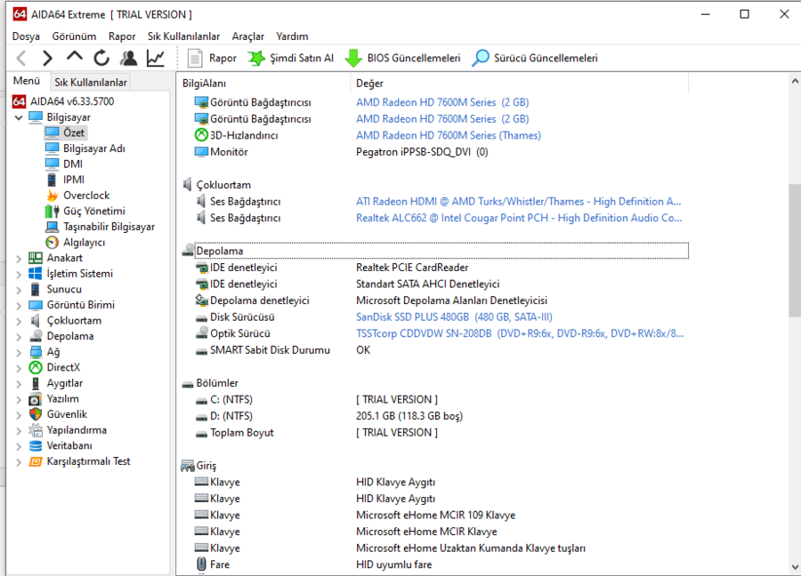Switch to the Sık Kullanılanlar tab
801x576 pixels.
click(91, 83)
